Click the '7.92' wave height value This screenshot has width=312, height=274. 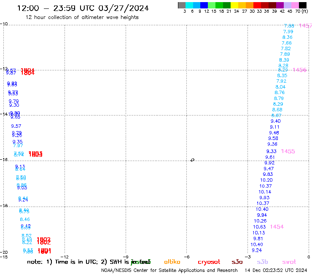[x=281, y=81]
